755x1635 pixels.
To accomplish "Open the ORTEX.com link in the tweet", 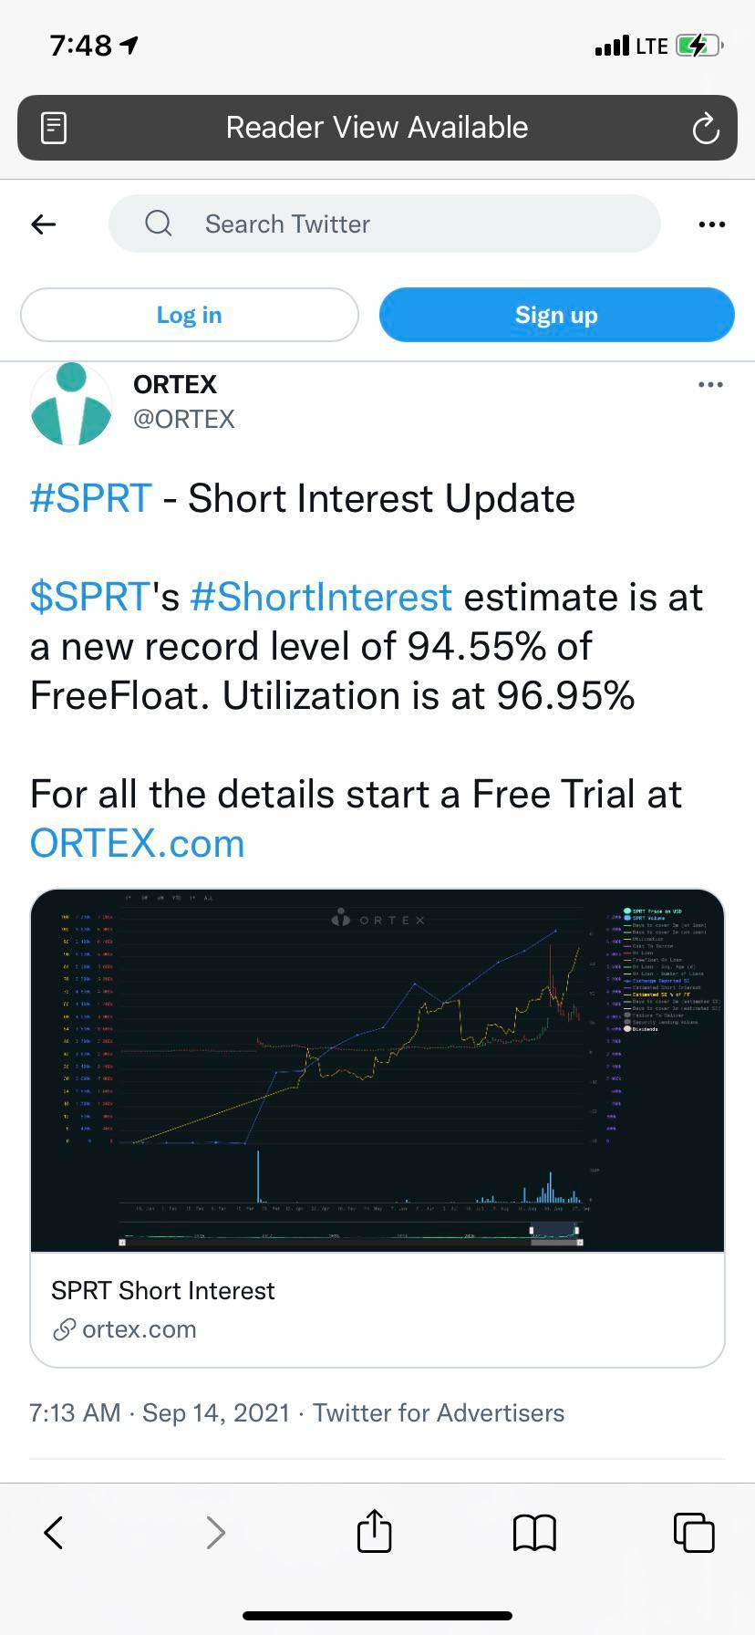I will [137, 842].
